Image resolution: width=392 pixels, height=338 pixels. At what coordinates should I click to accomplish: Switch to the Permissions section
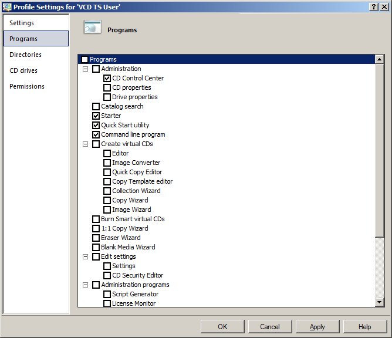pos(27,86)
